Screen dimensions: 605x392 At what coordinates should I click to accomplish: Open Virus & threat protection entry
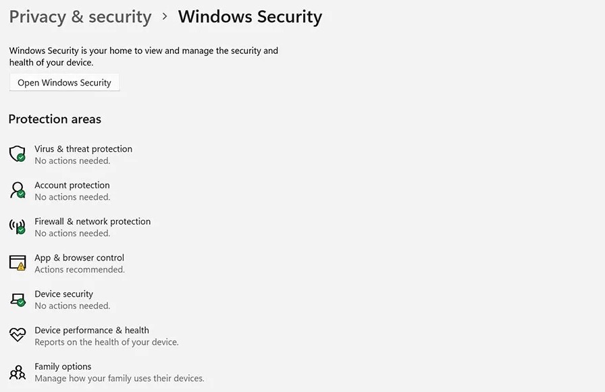point(83,149)
